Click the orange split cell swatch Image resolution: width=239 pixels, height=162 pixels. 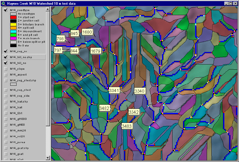tap(13, 28)
